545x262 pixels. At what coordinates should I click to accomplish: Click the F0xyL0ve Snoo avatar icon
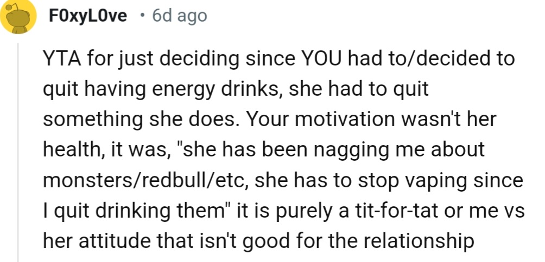(x=19, y=17)
